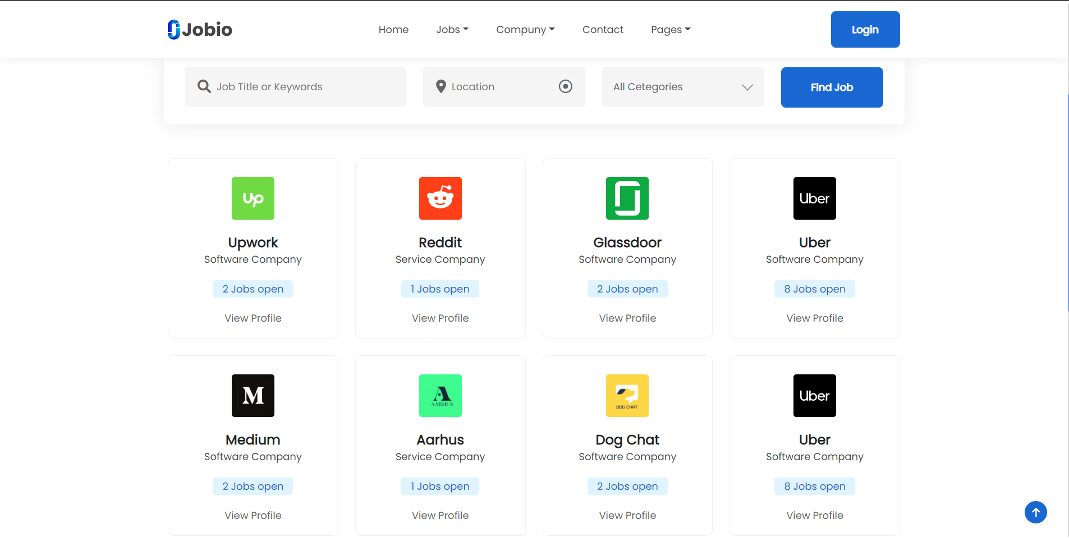
Task: Click the Aarhus logo
Action: 441,396
